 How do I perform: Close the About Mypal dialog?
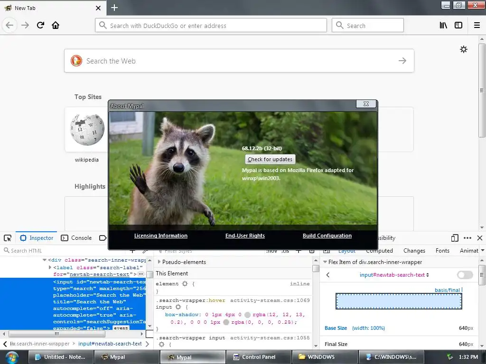[366, 104]
